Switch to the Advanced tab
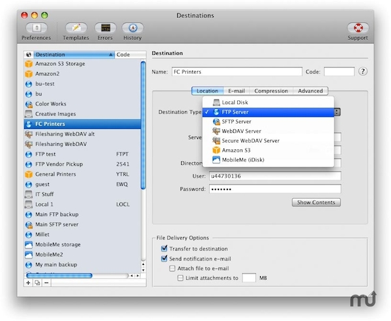Screen dimensions: 391x321 click(x=310, y=91)
